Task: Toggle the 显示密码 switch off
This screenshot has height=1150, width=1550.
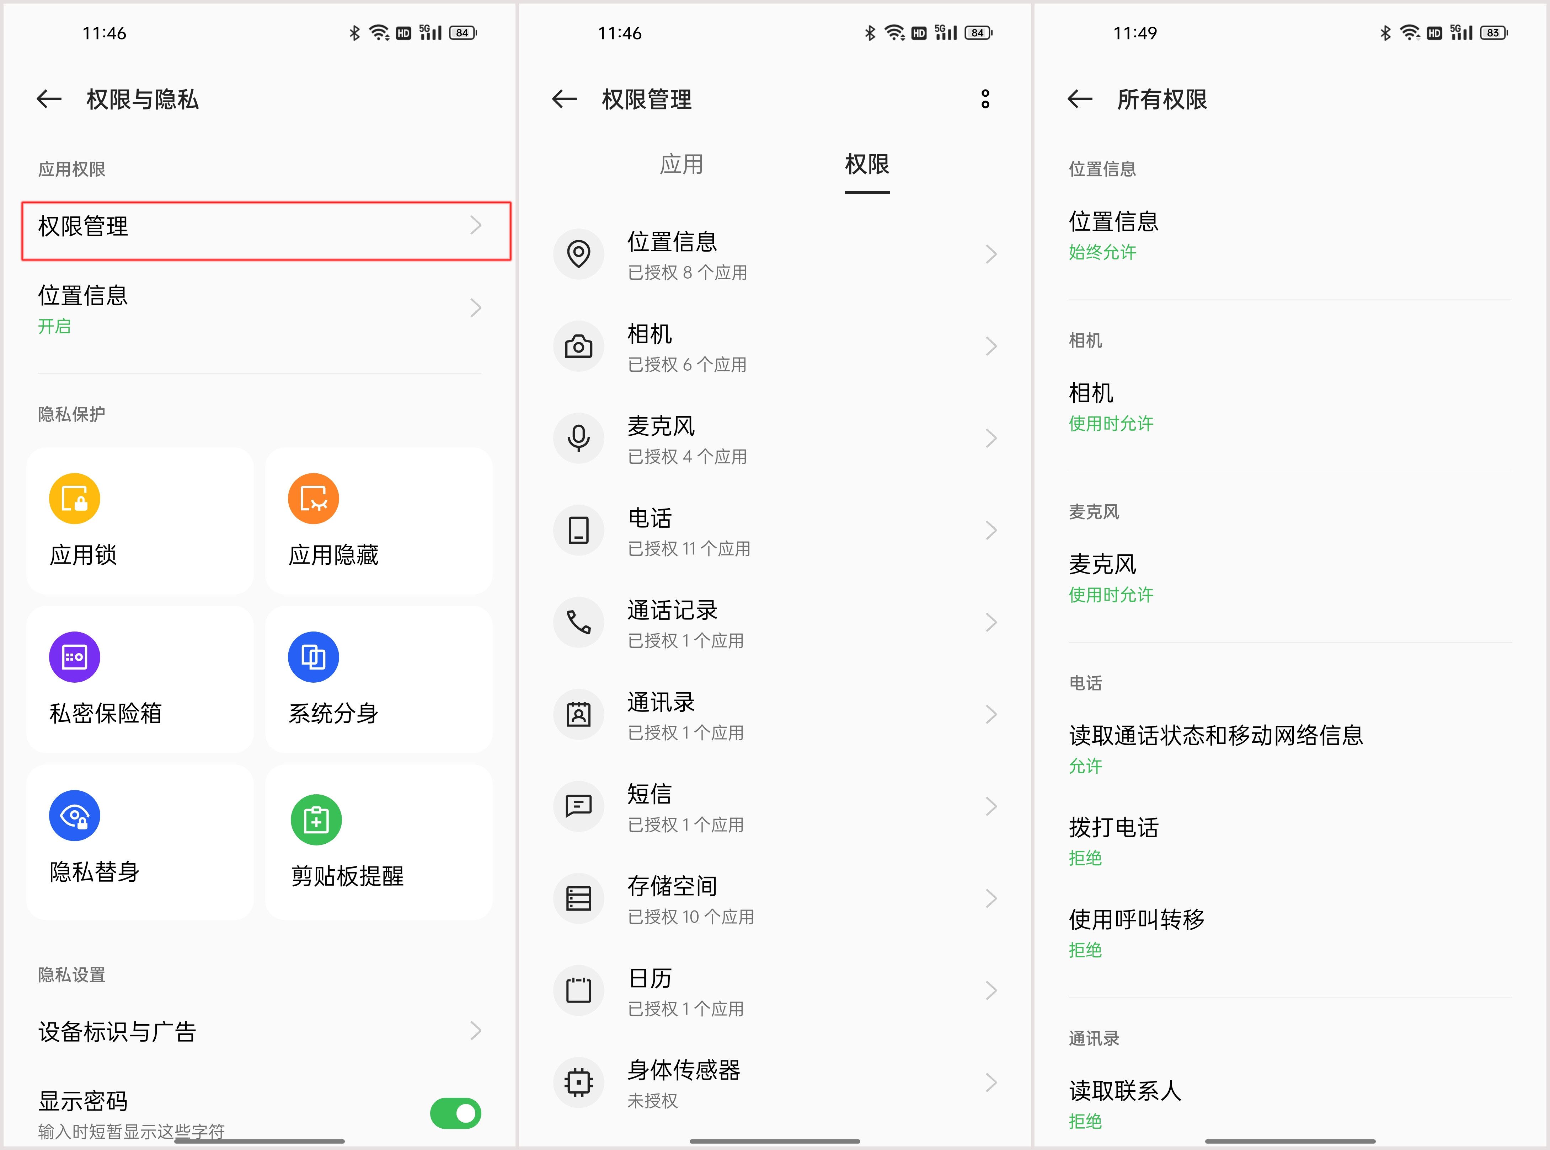Action: tap(455, 1113)
